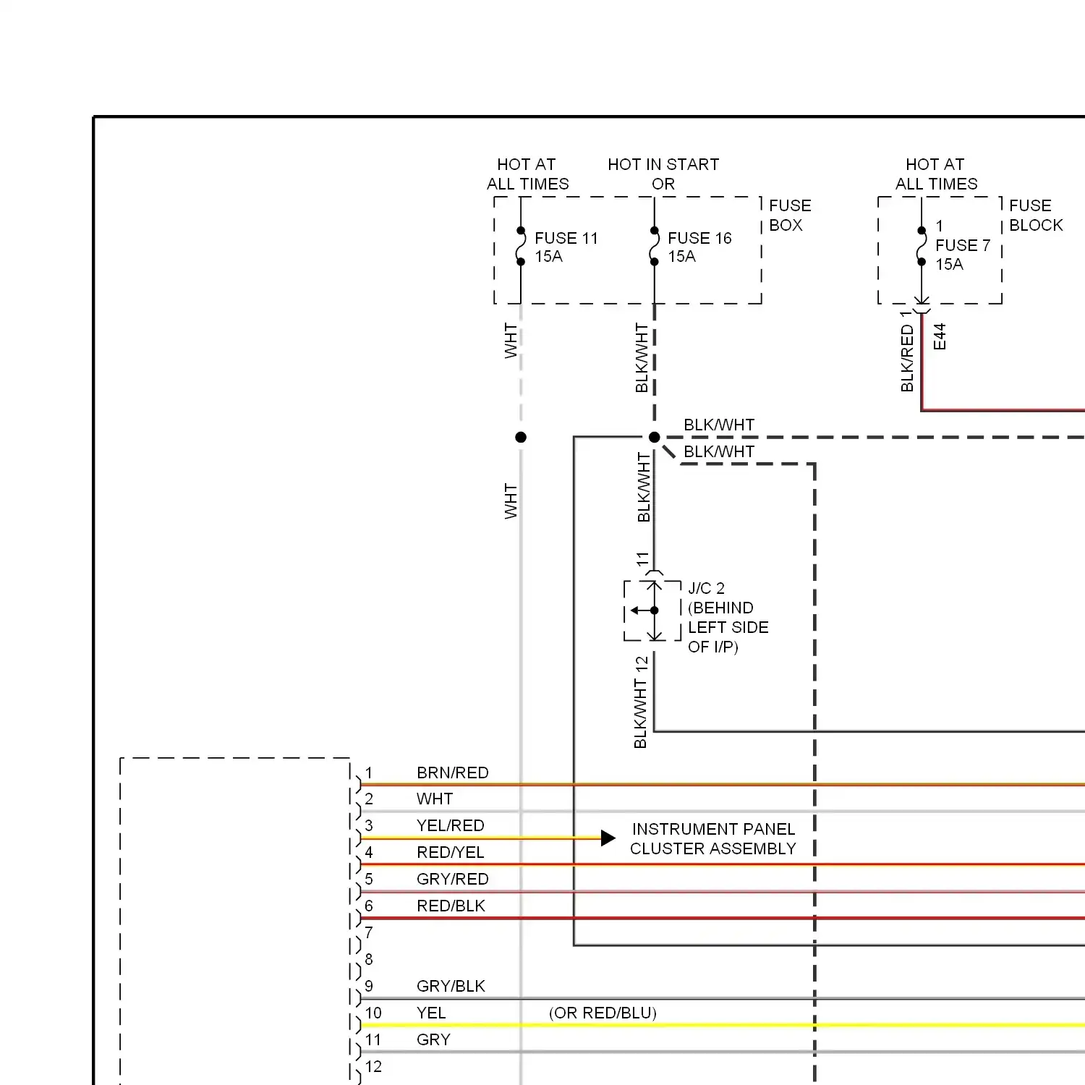Click vertical WHT label directly below Fuse 11
1085x1085 pixels.
511,341
